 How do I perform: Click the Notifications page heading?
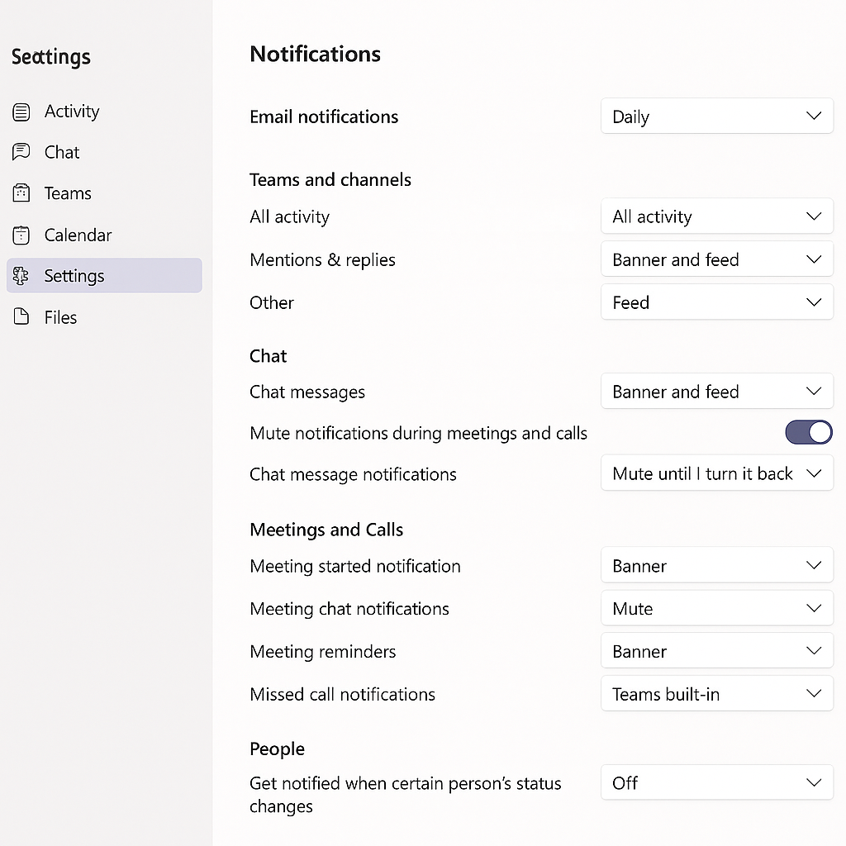point(315,54)
